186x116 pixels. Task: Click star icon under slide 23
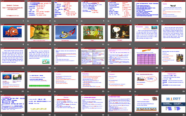pos(28,91)
